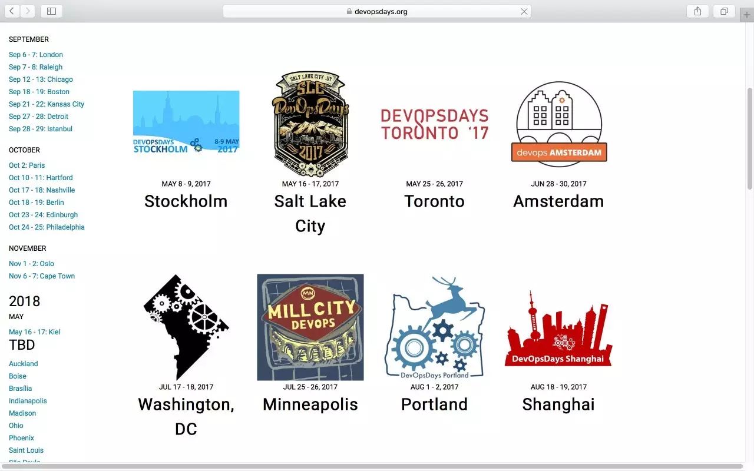
Task: Open Sep 27 - 28: Detroit link
Action: pyautogui.click(x=38, y=117)
